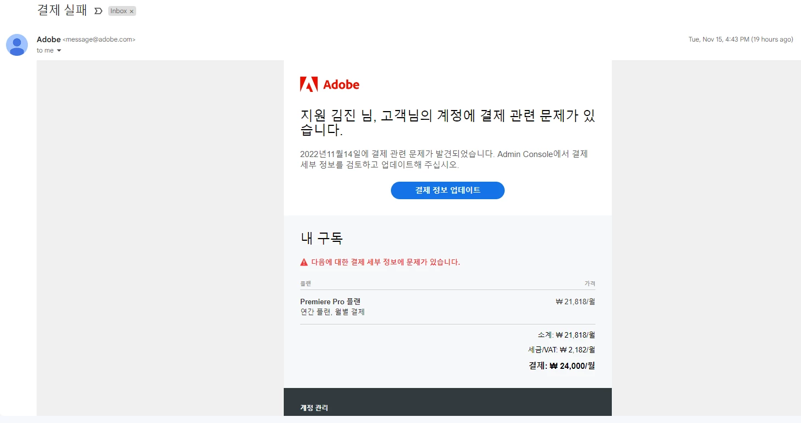Expand recipient details arrow beside 'to me'
Image resolution: width=801 pixels, height=423 pixels.
(x=59, y=50)
